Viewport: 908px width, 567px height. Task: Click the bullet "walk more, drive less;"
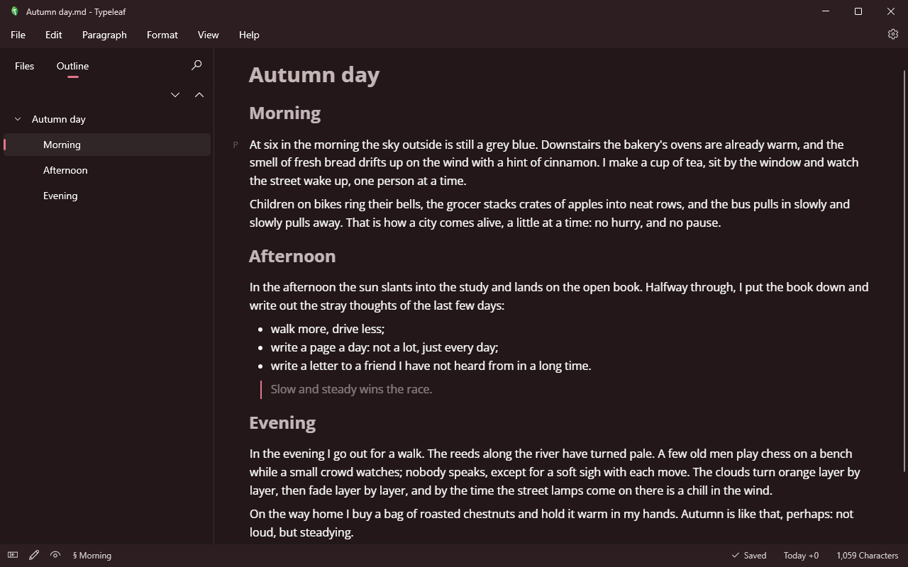[x=328, y=329]
